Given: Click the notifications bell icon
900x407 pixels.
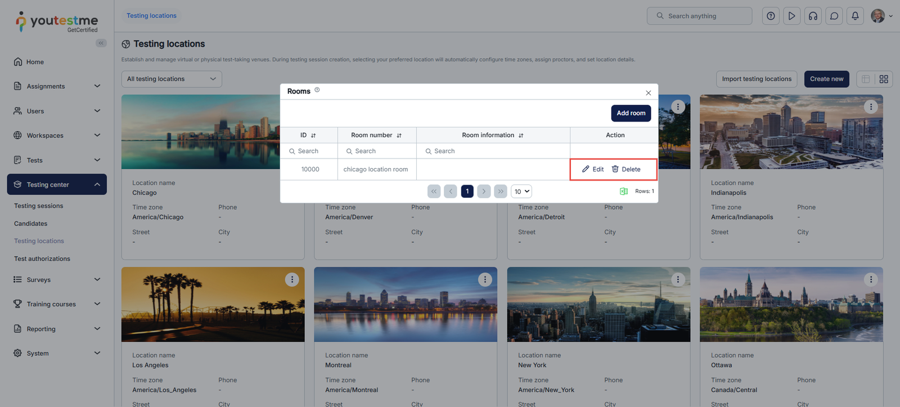Looking at the screenshot, I should click(x=855, y=16).
